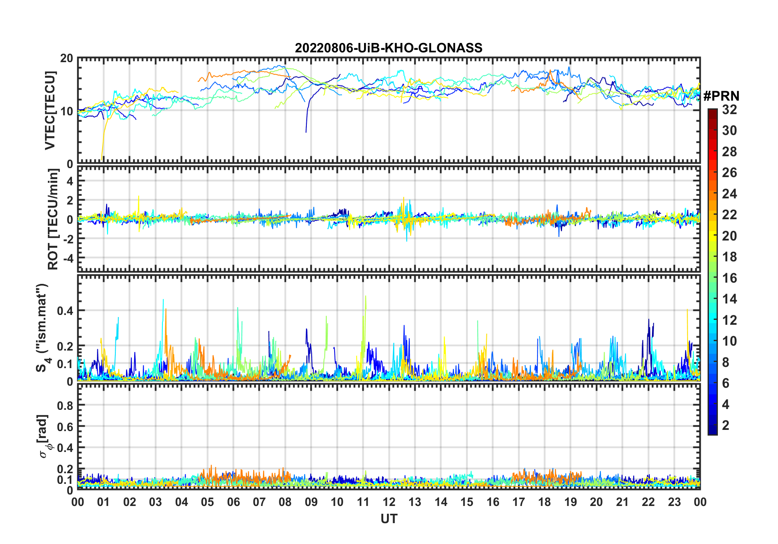778x544 pixels.
Task: Click VTEC axis tick label 20
Action: pos(67,58)
